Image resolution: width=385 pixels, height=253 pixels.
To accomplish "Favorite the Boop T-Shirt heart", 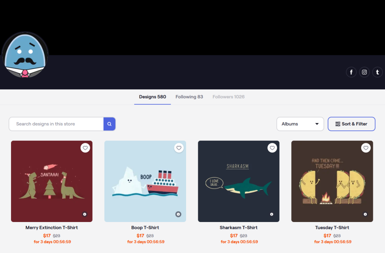I will (179, 148).
